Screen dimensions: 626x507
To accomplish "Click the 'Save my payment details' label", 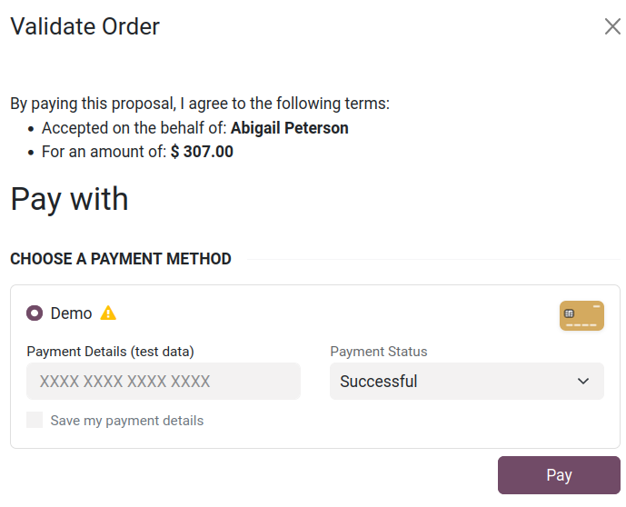I will pos(127,421).
